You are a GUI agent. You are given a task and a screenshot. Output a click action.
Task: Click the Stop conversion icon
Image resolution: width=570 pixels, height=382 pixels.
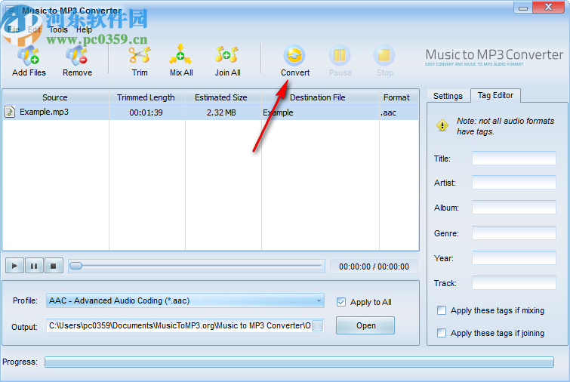coord(384,55)
